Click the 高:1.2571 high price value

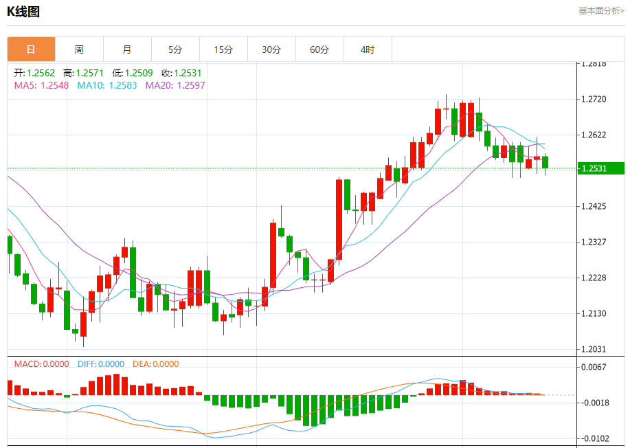(x=83, y=73)
